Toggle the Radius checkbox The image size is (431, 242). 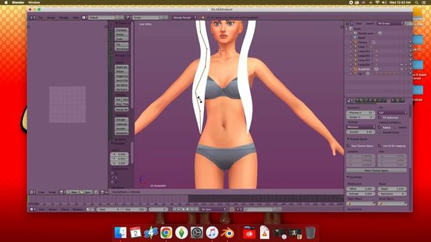pos(380,128)
